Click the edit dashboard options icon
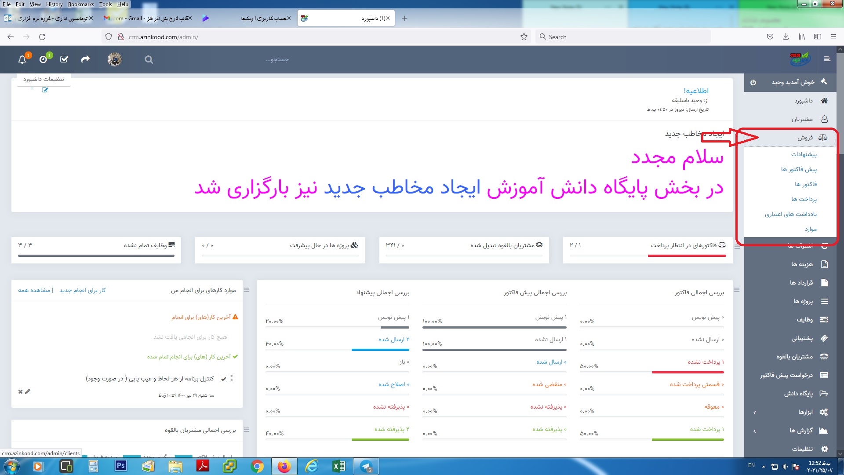Viewport: 844px width, 475px height. coord(45,90)
